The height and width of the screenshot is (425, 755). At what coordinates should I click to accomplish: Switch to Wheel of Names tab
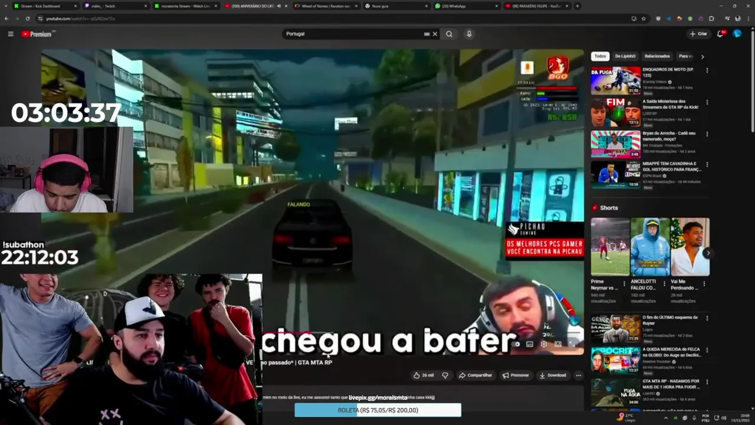(x=326, y=6)
